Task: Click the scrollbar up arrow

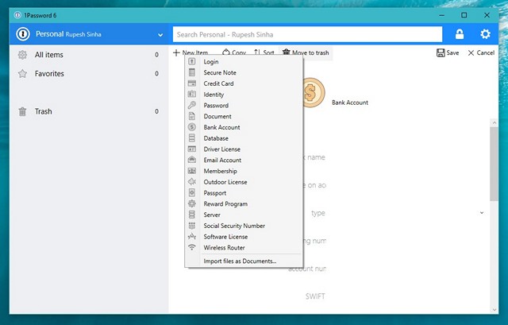Action: point(494,122)
